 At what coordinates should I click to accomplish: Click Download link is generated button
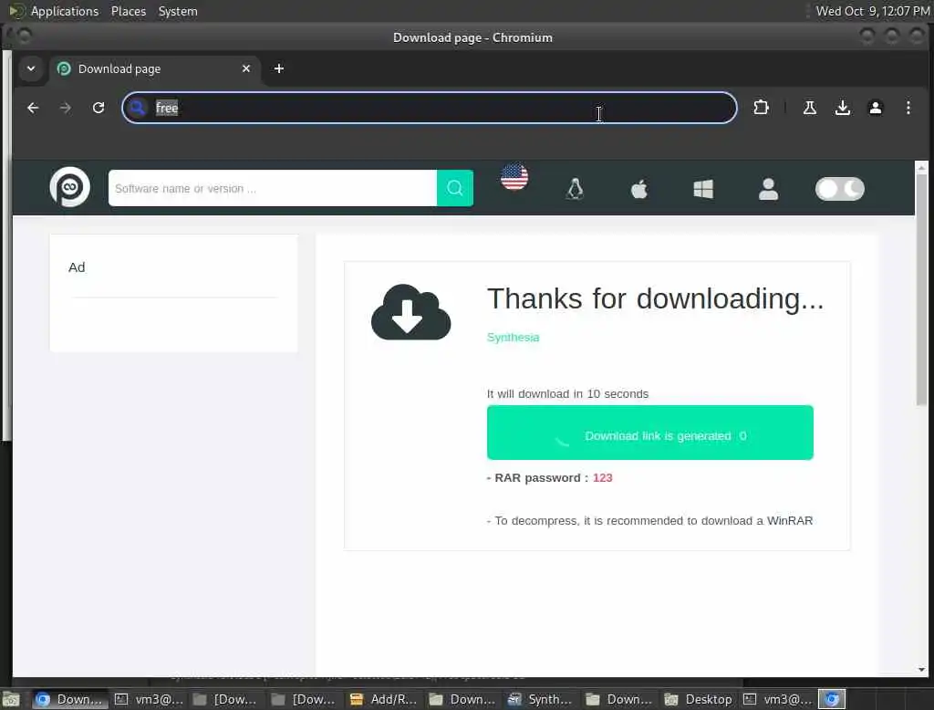649,433
